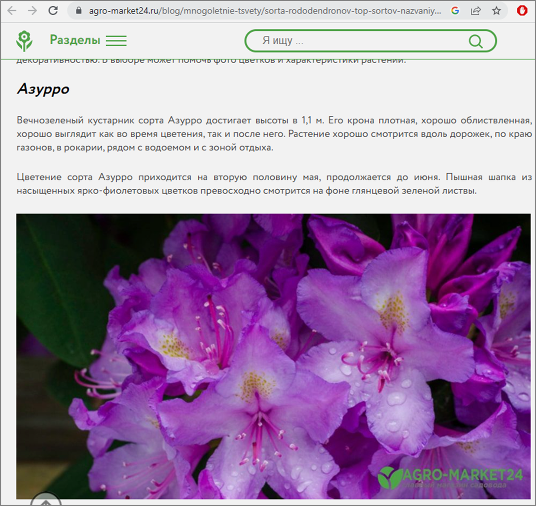Select the agro-market24.ru URL address bar

(264, 11)
